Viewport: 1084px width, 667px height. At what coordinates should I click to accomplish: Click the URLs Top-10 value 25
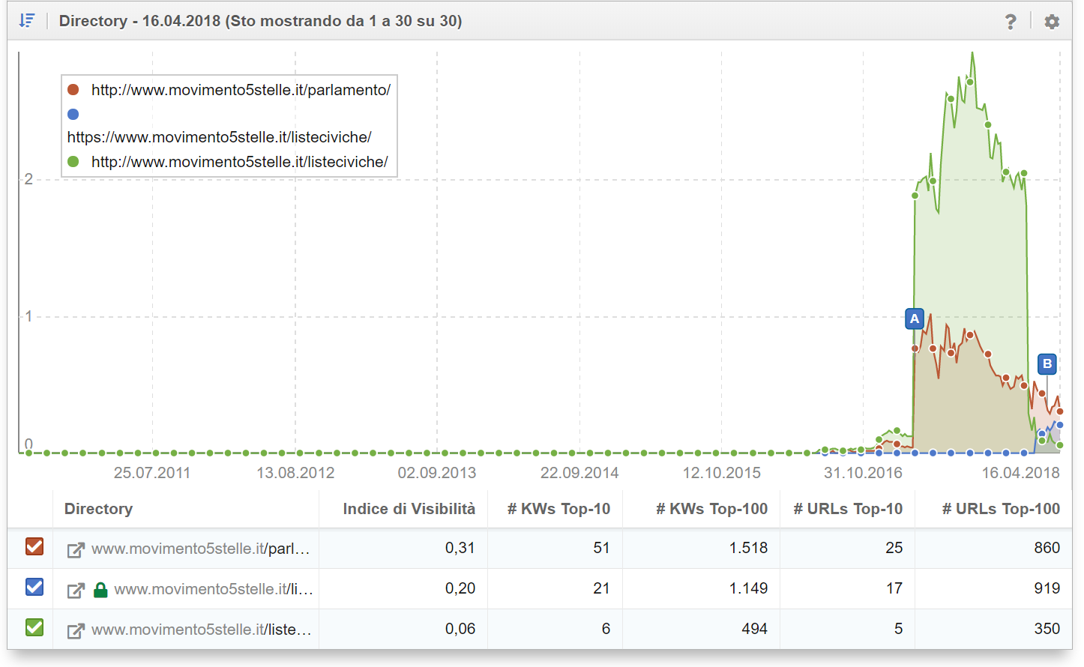tap(894, 548)
